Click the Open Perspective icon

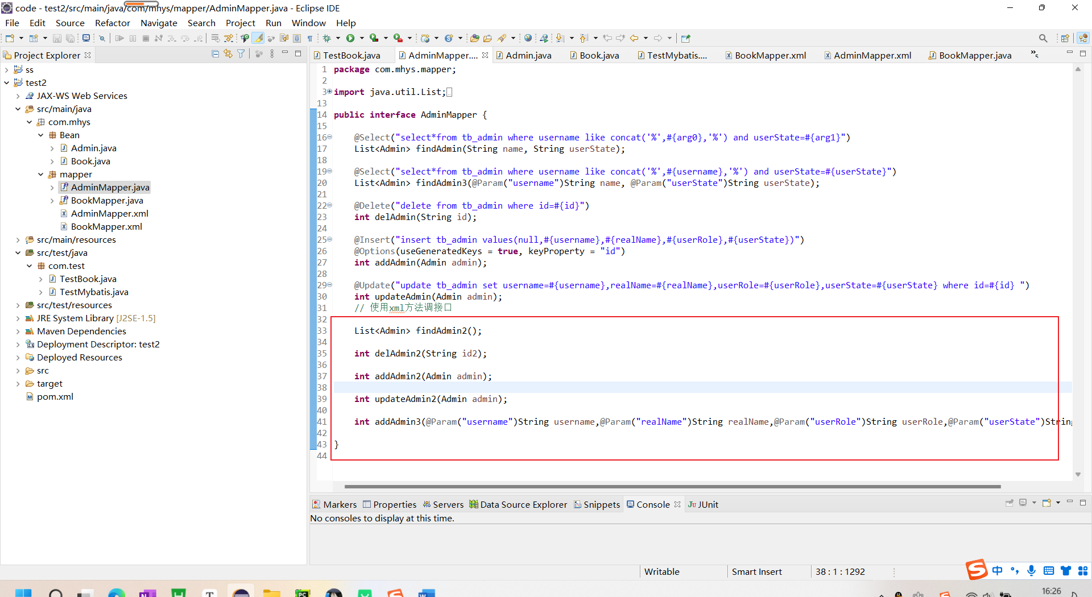[x=1065, y=38]
